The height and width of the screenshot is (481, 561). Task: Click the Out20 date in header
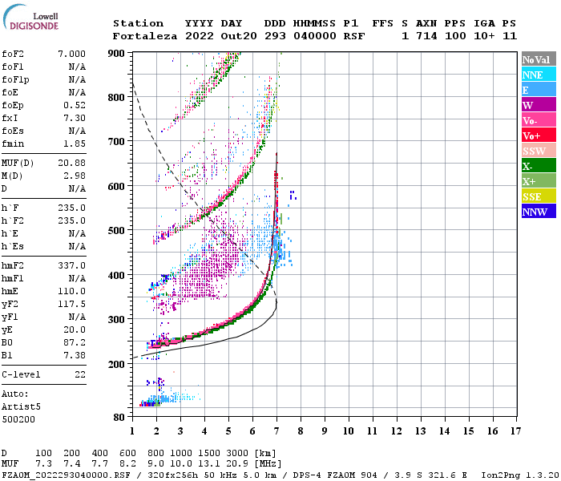239,36
